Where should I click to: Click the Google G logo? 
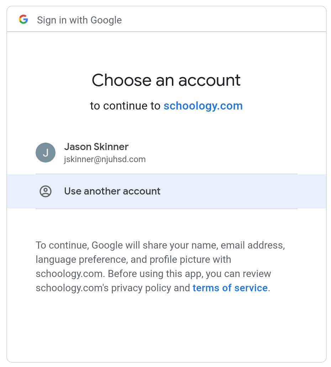23,20
